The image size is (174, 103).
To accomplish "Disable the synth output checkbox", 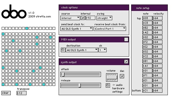I will (126, 61).
